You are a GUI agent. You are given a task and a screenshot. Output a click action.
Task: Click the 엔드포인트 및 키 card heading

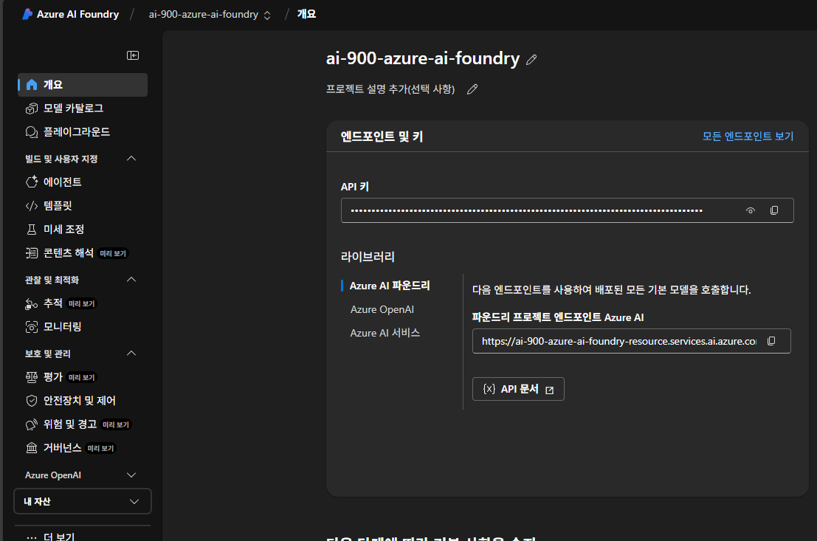pyautogui.click(x=382, y=137)
